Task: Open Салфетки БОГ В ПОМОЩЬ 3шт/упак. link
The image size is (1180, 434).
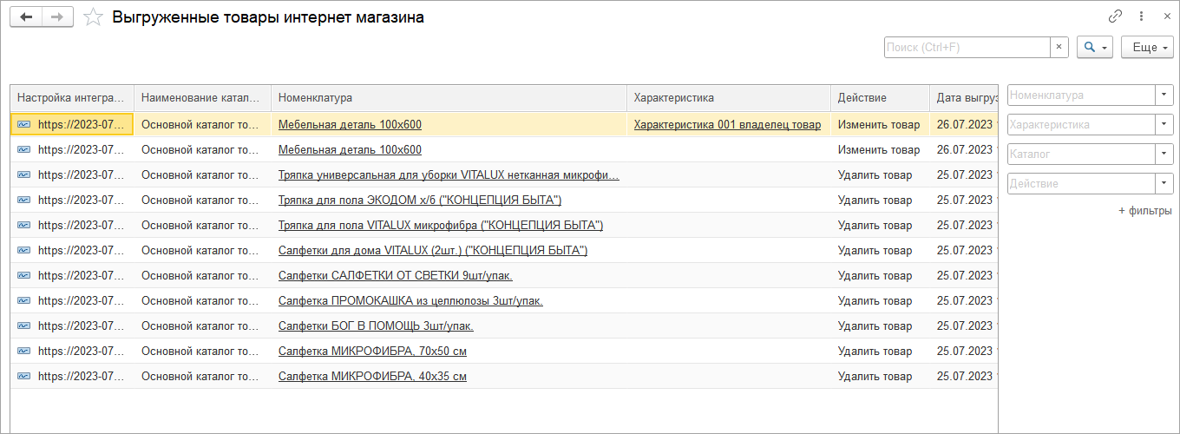Action: click(x=376, y=326)
